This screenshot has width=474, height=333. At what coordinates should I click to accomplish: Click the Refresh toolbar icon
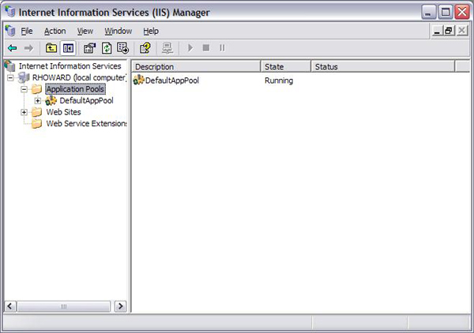[107, 48]
